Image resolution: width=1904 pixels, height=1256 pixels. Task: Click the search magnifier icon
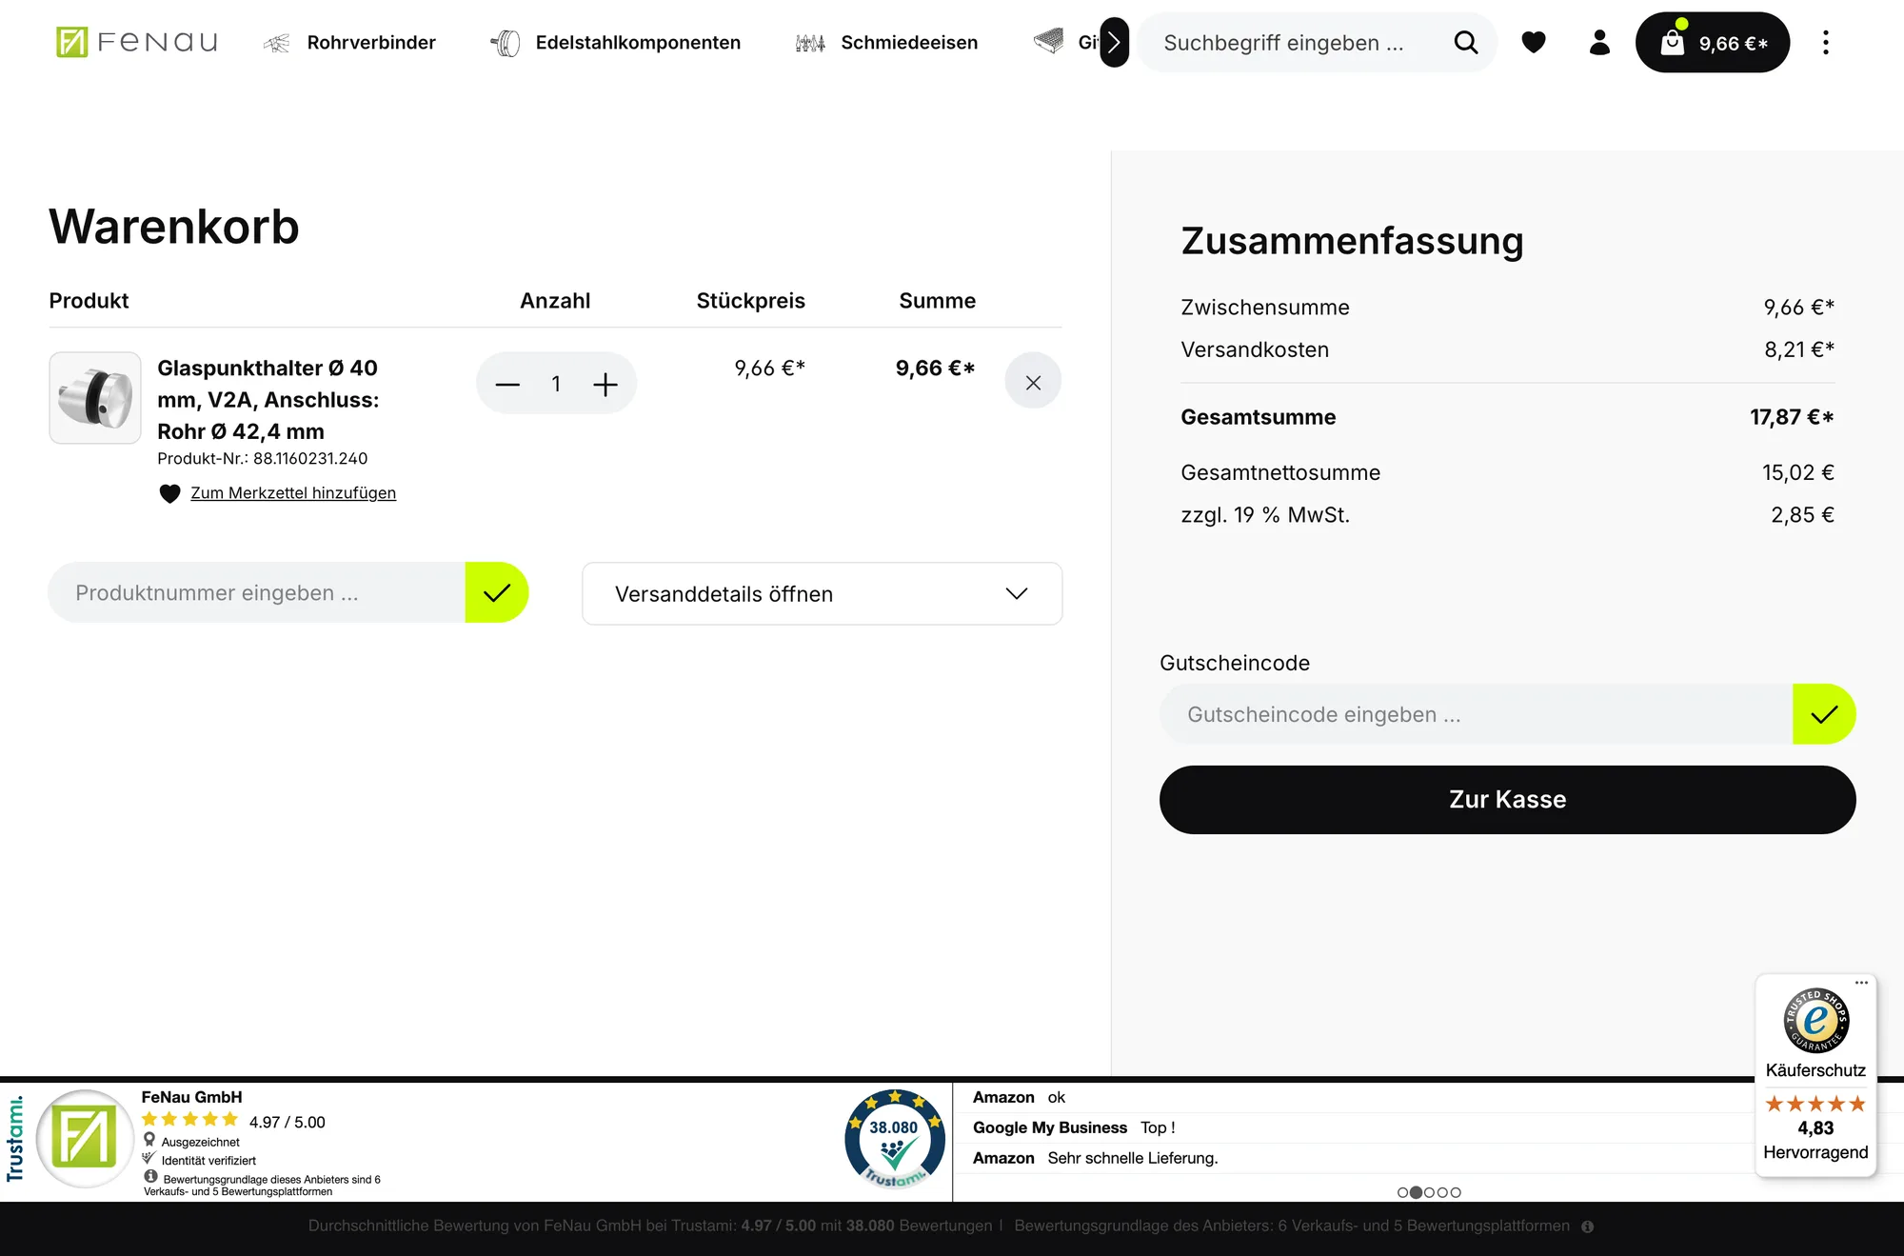click(1466, 42)
